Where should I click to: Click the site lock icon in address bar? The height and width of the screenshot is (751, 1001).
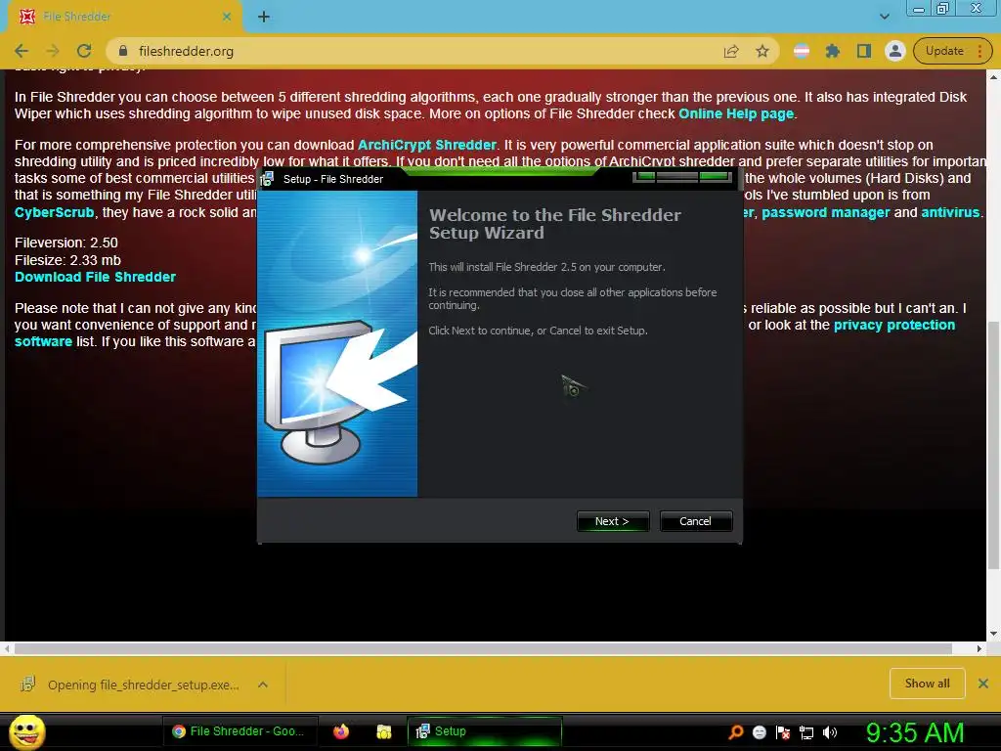pos(123,51)
